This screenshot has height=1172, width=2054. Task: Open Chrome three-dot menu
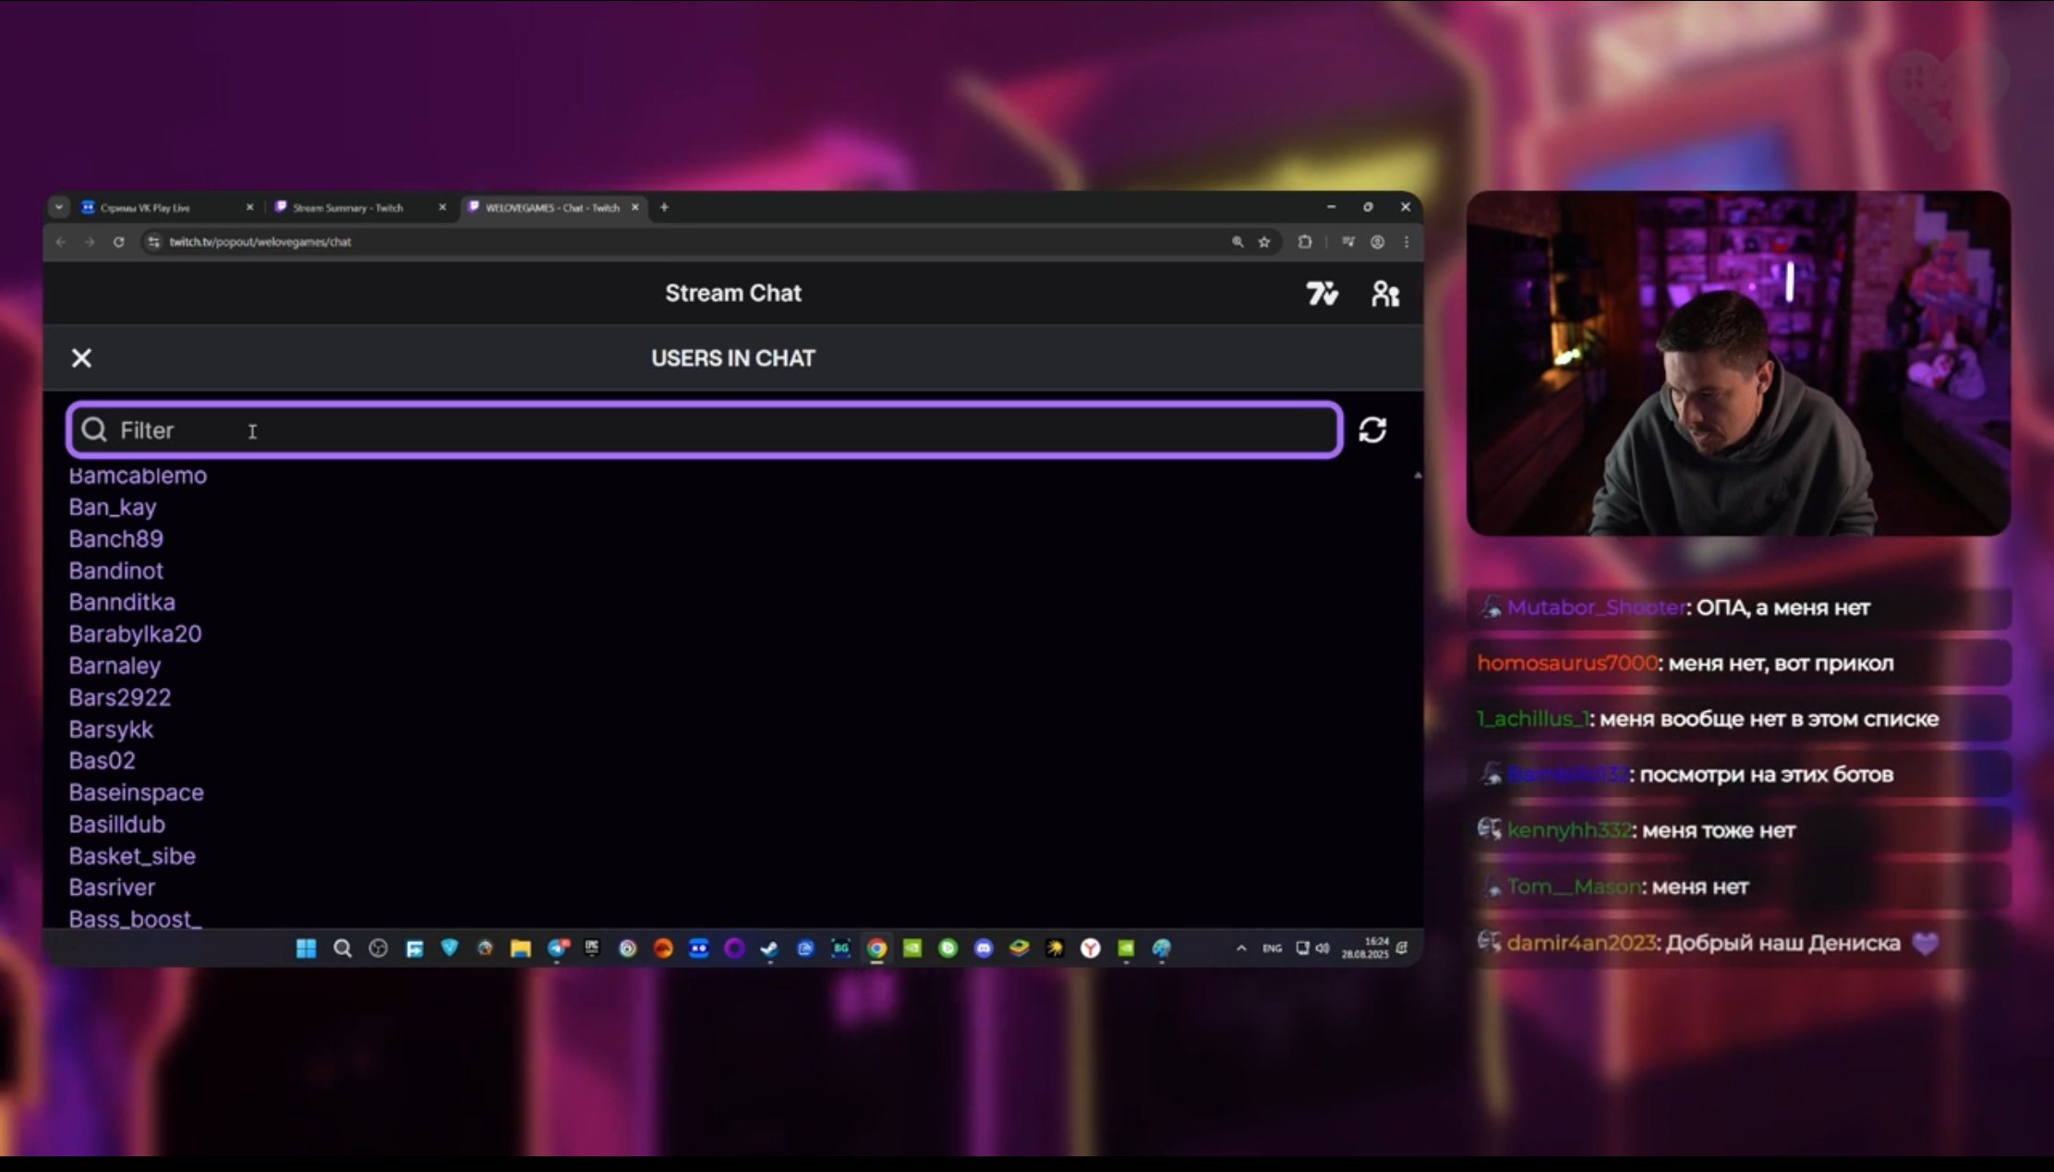(x=1407, y=242)
